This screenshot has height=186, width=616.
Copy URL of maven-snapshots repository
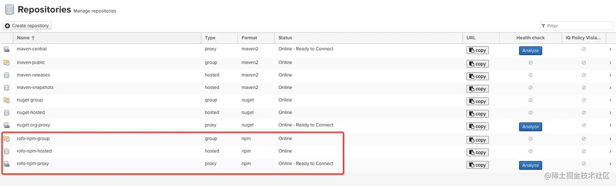tap(477, 89)
